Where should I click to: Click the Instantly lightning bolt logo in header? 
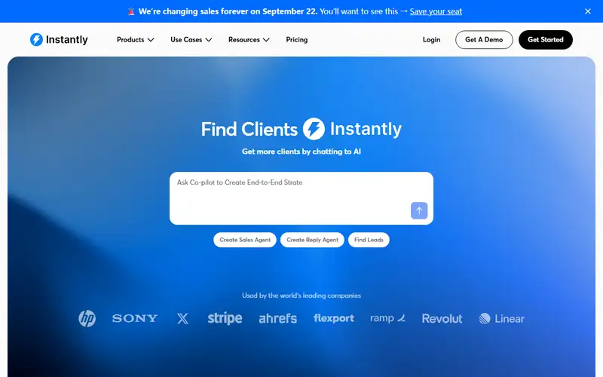[36, 40]
